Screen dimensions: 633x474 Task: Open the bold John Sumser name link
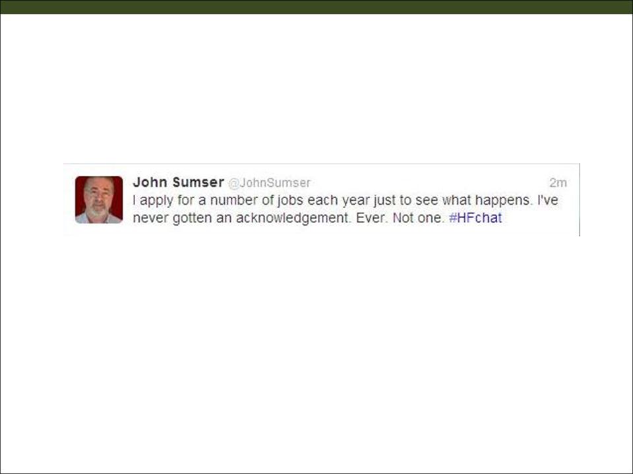[x=179, y=182]
